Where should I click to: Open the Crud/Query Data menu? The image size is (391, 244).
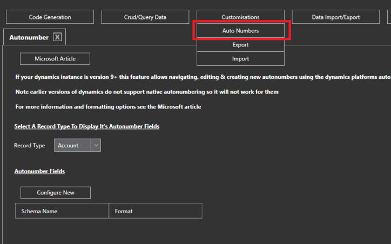point(145,17)
